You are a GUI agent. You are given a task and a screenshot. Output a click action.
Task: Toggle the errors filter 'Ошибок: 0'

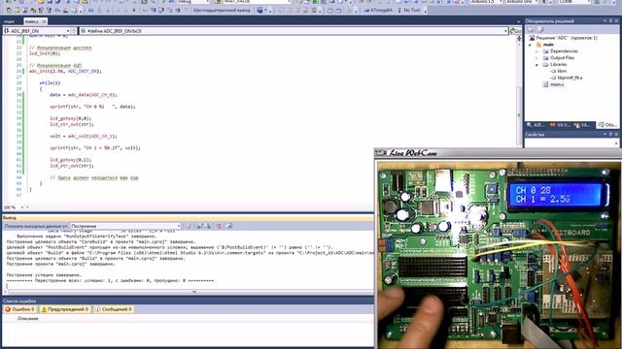[x=19, y=309]
